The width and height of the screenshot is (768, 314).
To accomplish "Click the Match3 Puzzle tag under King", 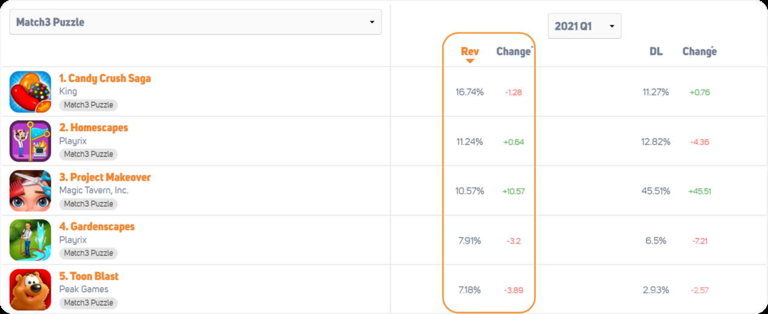I will click(88, 105).
